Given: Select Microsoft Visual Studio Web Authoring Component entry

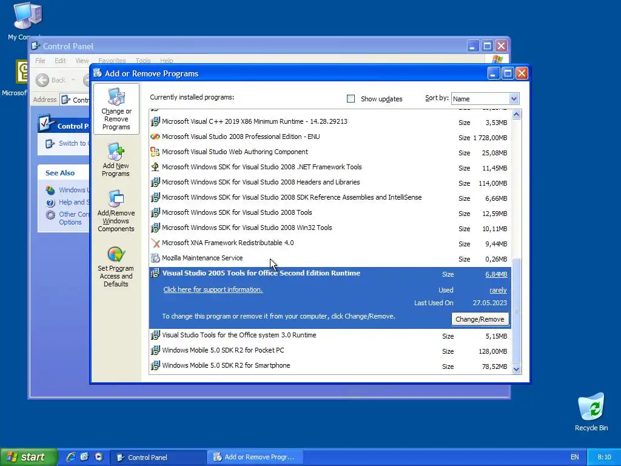Looking at the screenshot, I should click(x=330, y=152).
